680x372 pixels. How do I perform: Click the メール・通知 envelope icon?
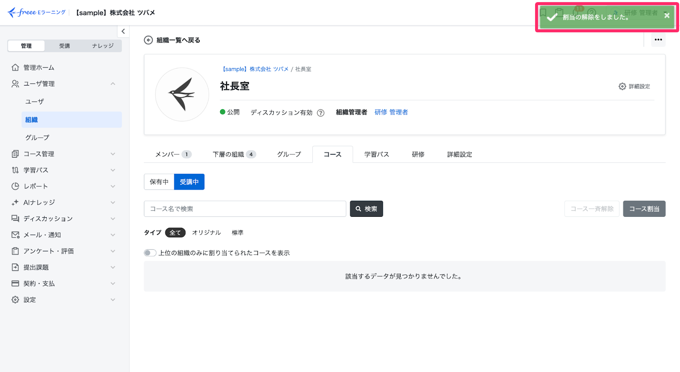[x=15, y=235]
